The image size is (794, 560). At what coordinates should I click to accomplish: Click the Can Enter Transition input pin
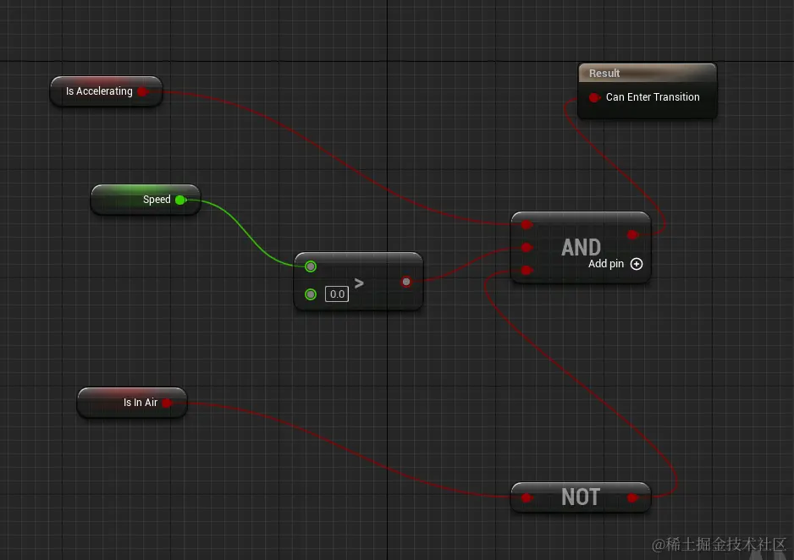click(x=594, y=97)
